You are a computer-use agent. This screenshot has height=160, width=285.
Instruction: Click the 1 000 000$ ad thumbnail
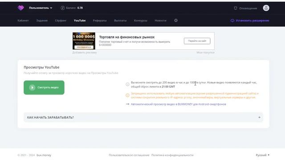84,41
